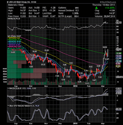Click the VWAP value 13.47
The width and height of the screenshot is (123, 125).
pyautogui.click(x=53, y=16)
